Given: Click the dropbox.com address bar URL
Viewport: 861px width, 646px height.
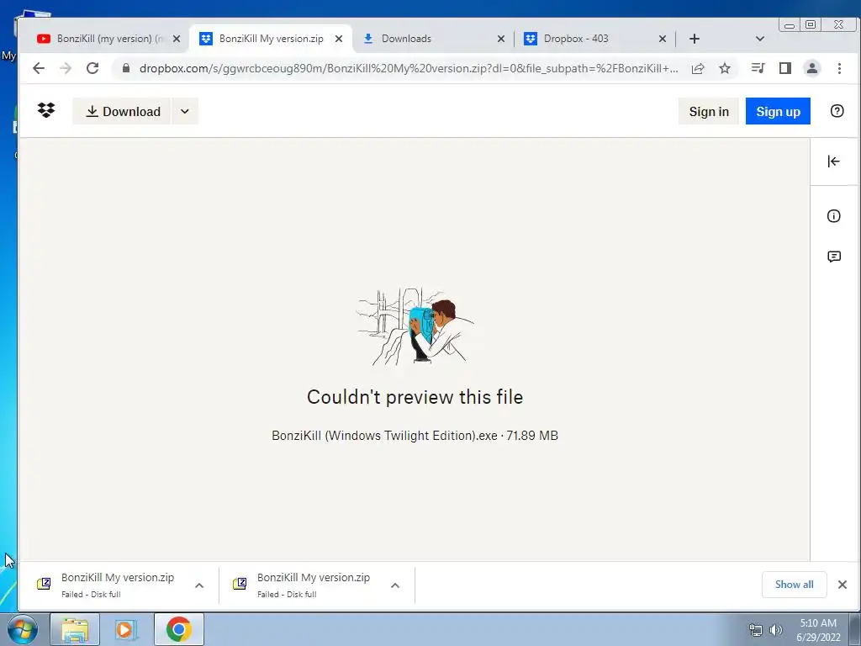Looking at the screenshot, I should coord(409,68).
